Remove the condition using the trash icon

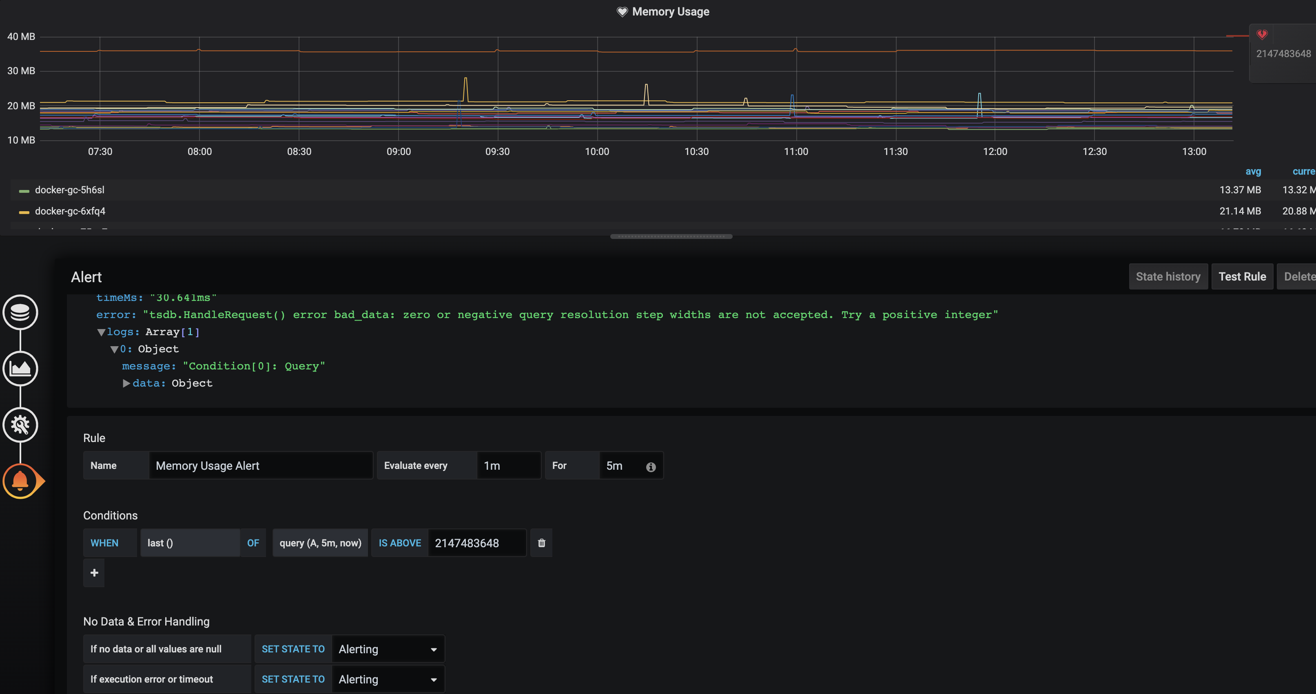[x=541, y=543]
